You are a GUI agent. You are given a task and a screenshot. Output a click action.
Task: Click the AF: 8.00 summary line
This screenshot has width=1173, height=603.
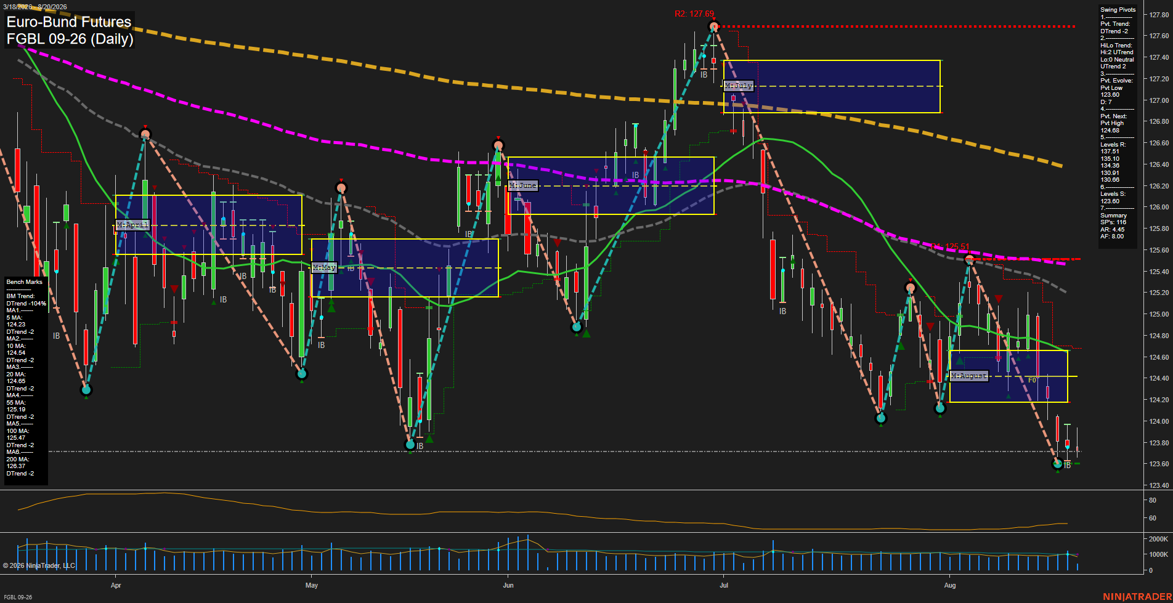tap(1112, 237)
